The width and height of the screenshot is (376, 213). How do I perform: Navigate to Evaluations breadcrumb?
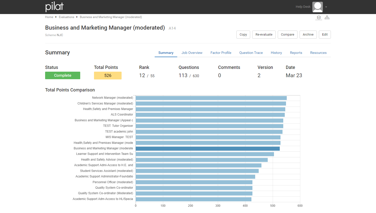[66, 17]
